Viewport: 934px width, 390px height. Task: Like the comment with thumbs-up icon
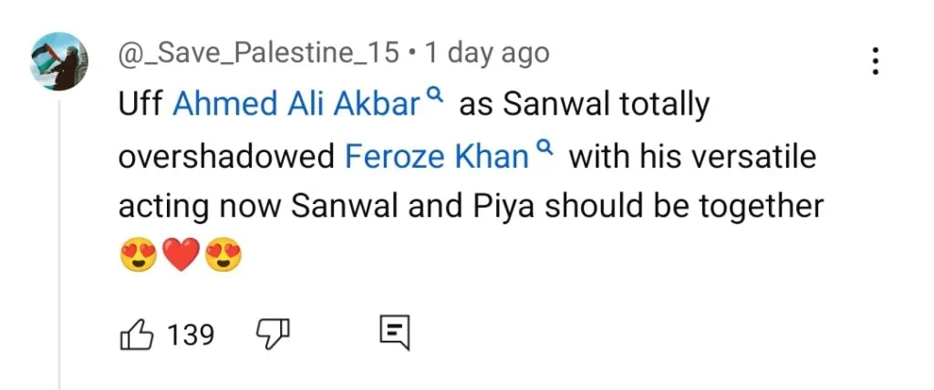(x=136, y=334)
